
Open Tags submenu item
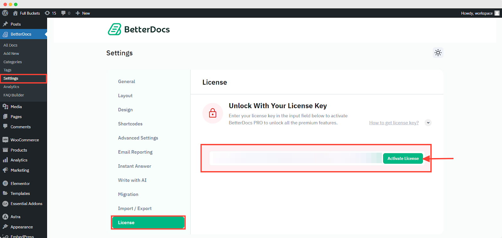click(7, 70)
